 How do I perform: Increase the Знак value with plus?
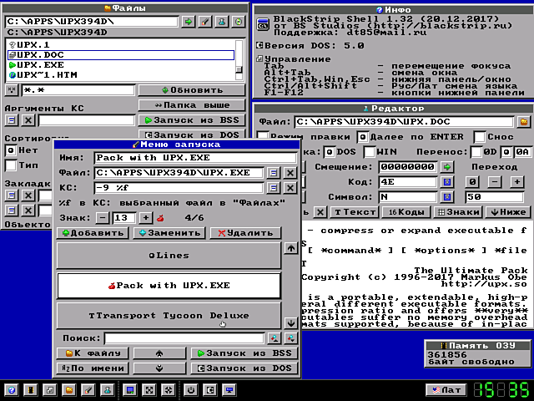(145, 217)
